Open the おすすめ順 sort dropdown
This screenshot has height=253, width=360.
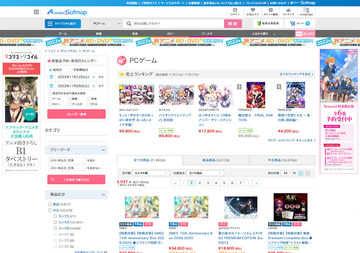151,173
